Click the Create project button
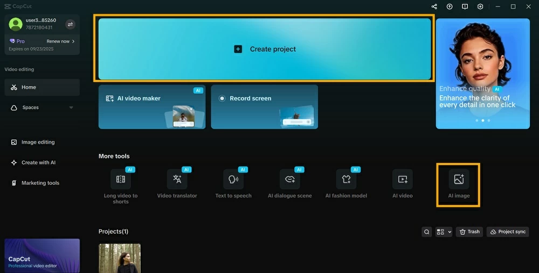The image size is (539, 273). tap(265, 49)
